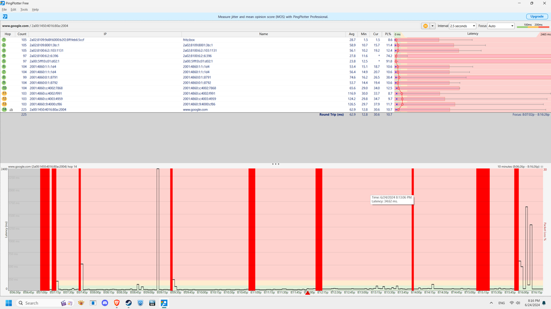Toggle the timeline graph icon for hop 14
Viewport: 551px width, 309px height.
(x=11, y=109)
